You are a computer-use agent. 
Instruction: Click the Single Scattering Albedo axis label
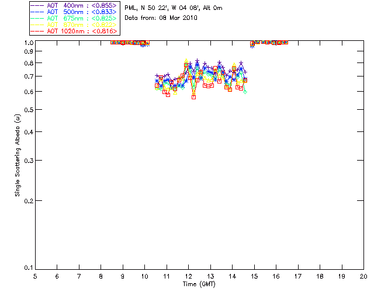click(18, 155)
